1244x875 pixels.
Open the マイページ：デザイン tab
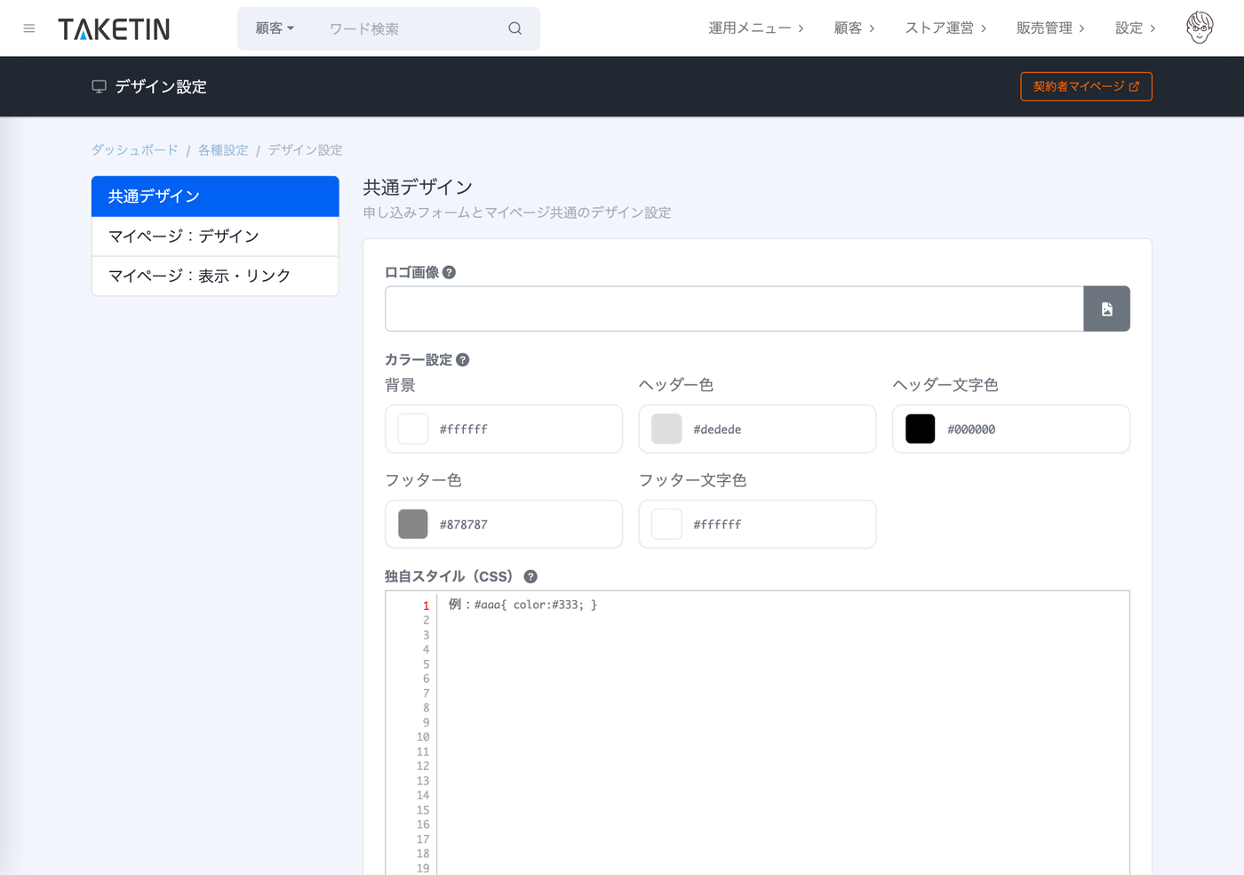(215, 237)
